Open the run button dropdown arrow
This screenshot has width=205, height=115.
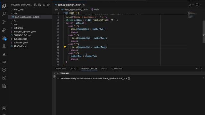point(193,5)
